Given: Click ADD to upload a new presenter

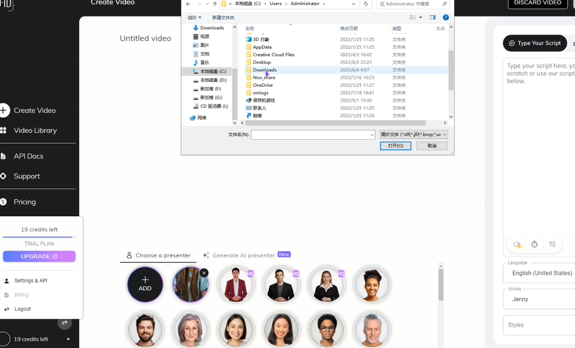Looking at the screenshot, I should [145, 284].
